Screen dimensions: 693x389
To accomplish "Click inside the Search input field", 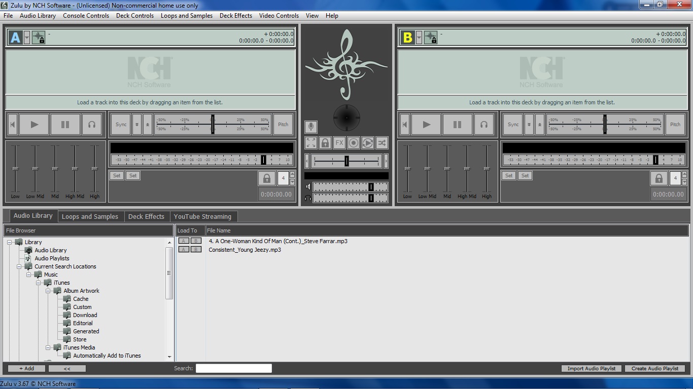I will (x=233, y=368).
